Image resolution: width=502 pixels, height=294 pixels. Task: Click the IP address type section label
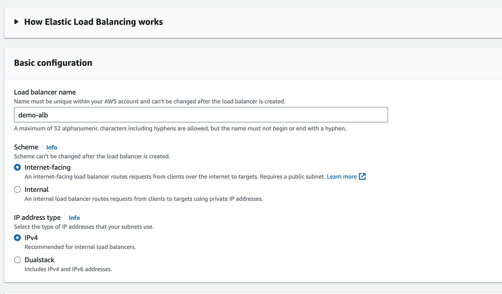tap(37, 217)
